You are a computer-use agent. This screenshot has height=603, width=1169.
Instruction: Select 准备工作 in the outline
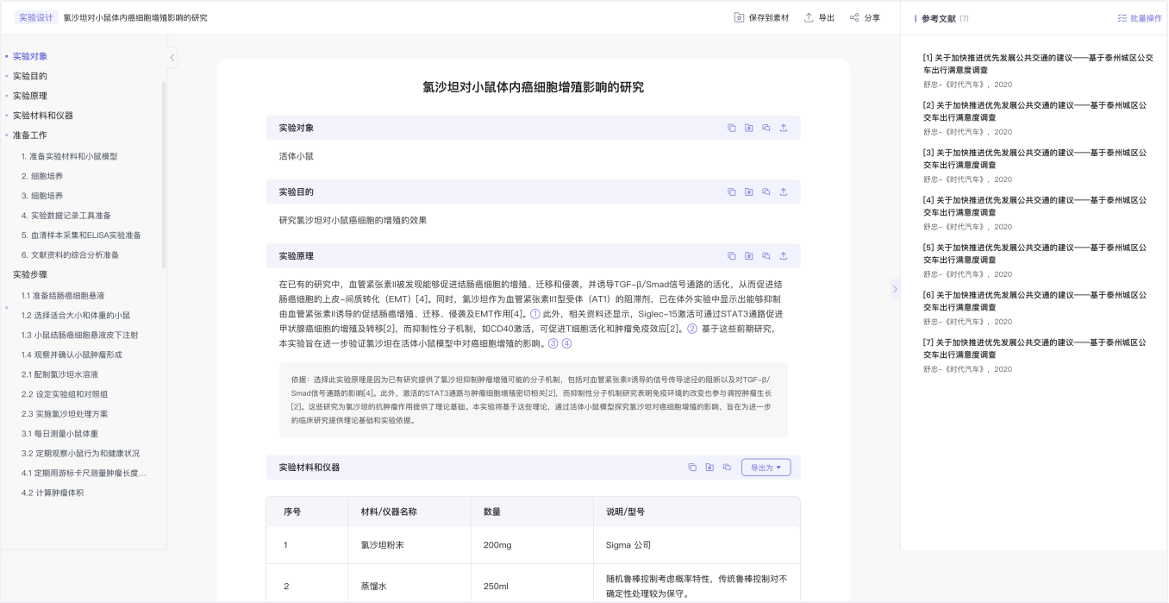30,135
